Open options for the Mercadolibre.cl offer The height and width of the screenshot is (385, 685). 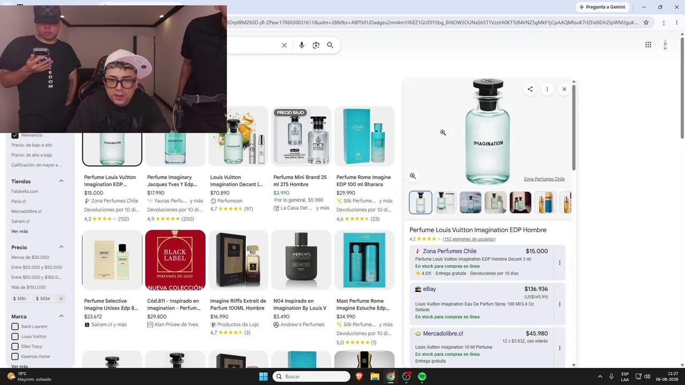pos(559,348)
